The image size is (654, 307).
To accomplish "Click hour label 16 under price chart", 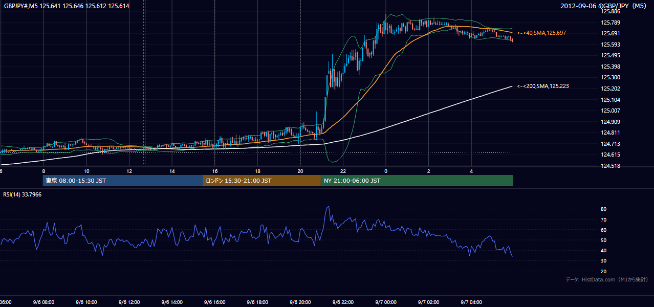I will pyautogui.click(x=215, y=171).
